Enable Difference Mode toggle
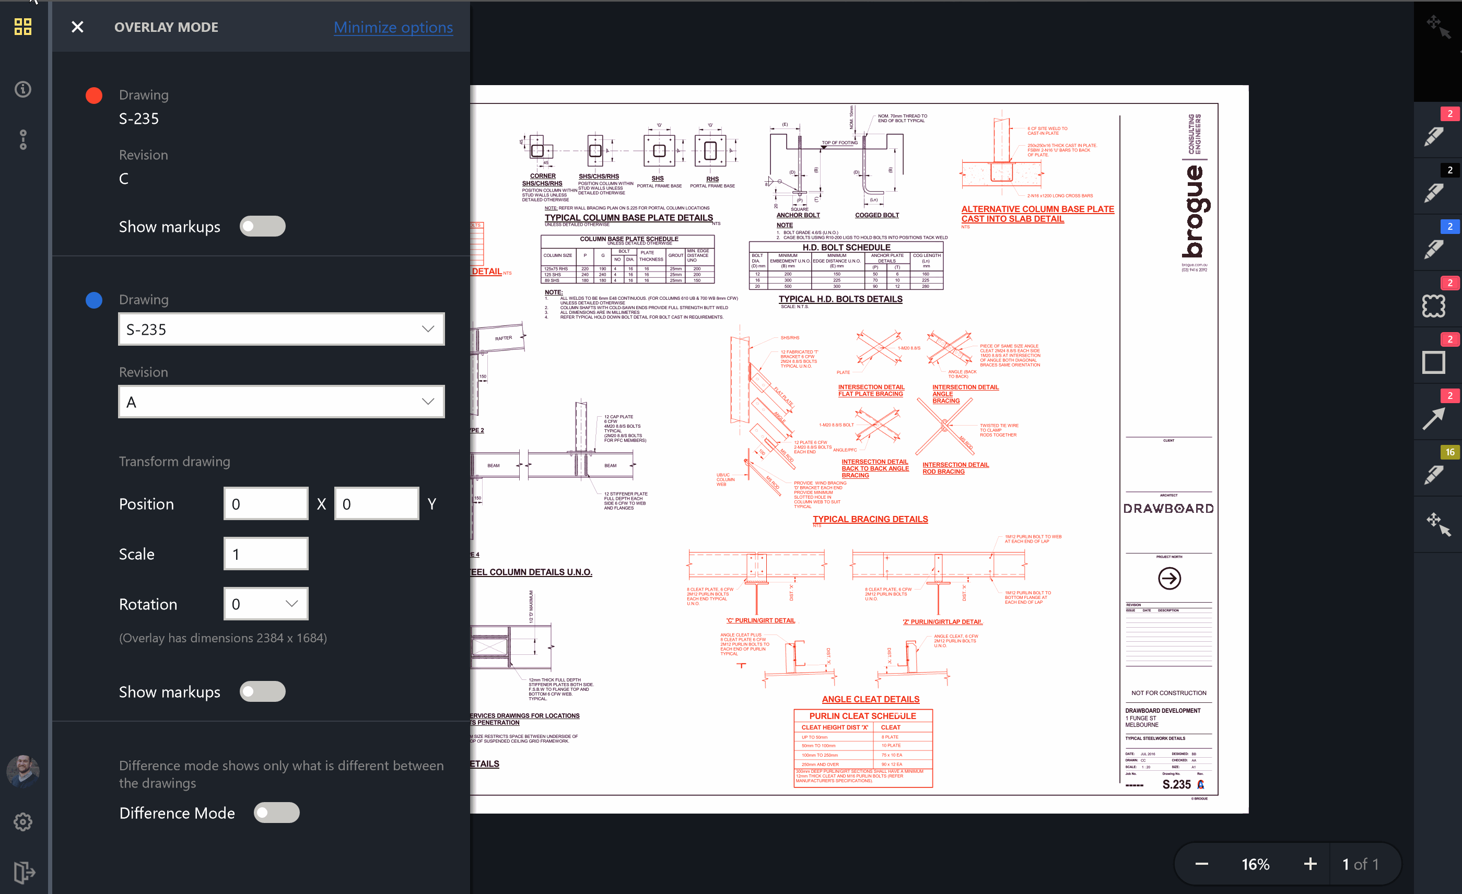This screenshot has width=1462, height=894. (x=276, y=814)
